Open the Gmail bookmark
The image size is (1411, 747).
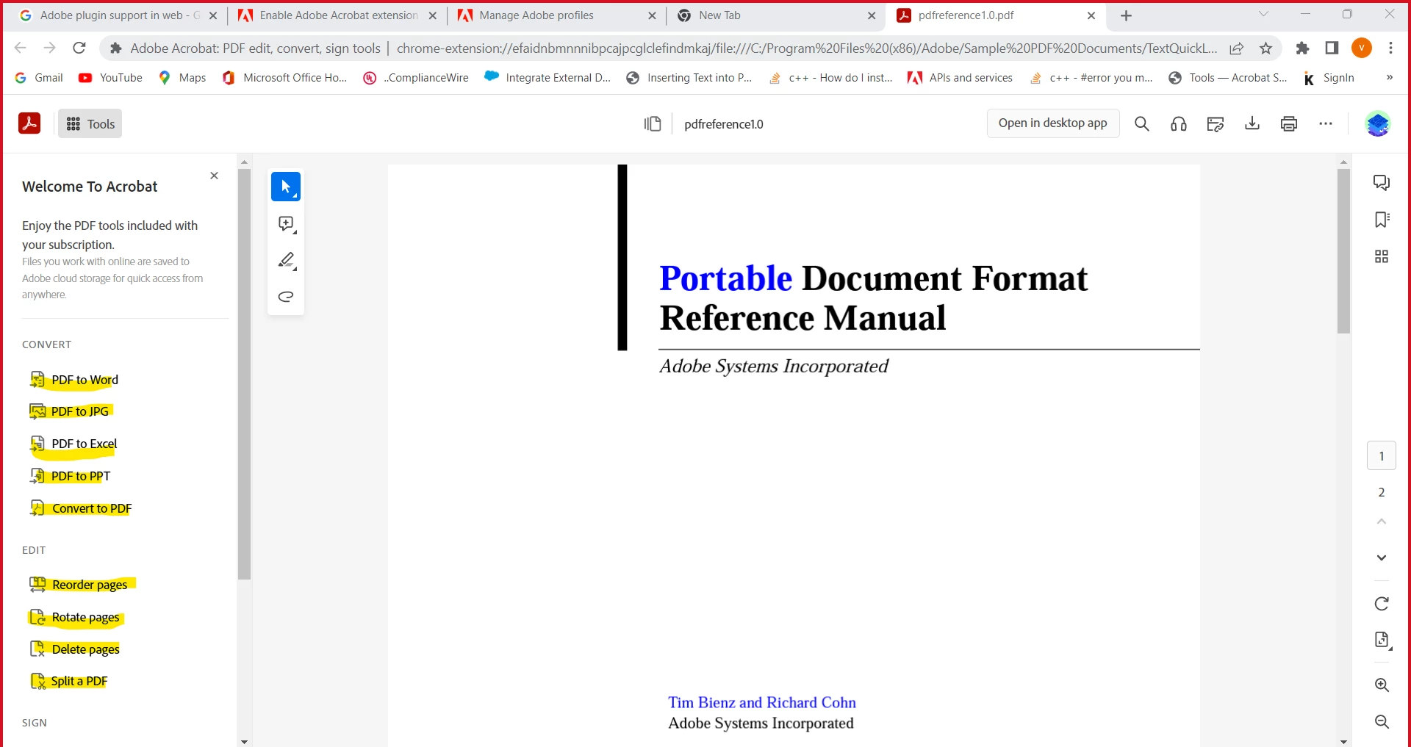[39, 78]
